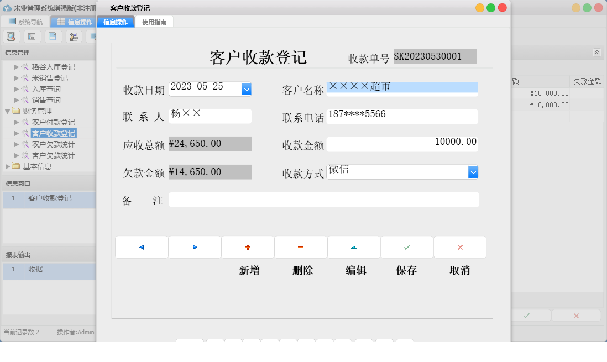Open the 收款日期 date picker dropdown
607x362 pixels.
tap(247, 88)
